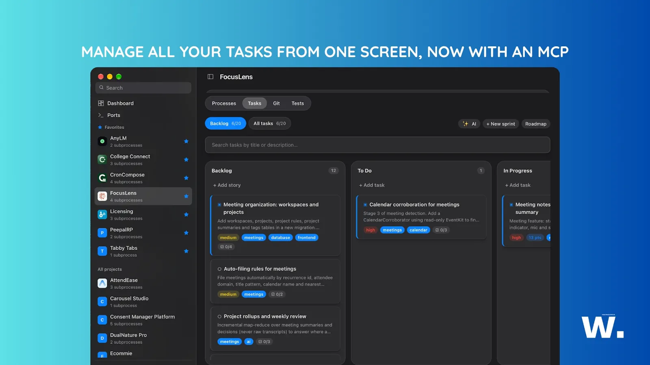Add a story in the Backlog column
The width and height of the screenshot is (650, 365).
(227, 185)
